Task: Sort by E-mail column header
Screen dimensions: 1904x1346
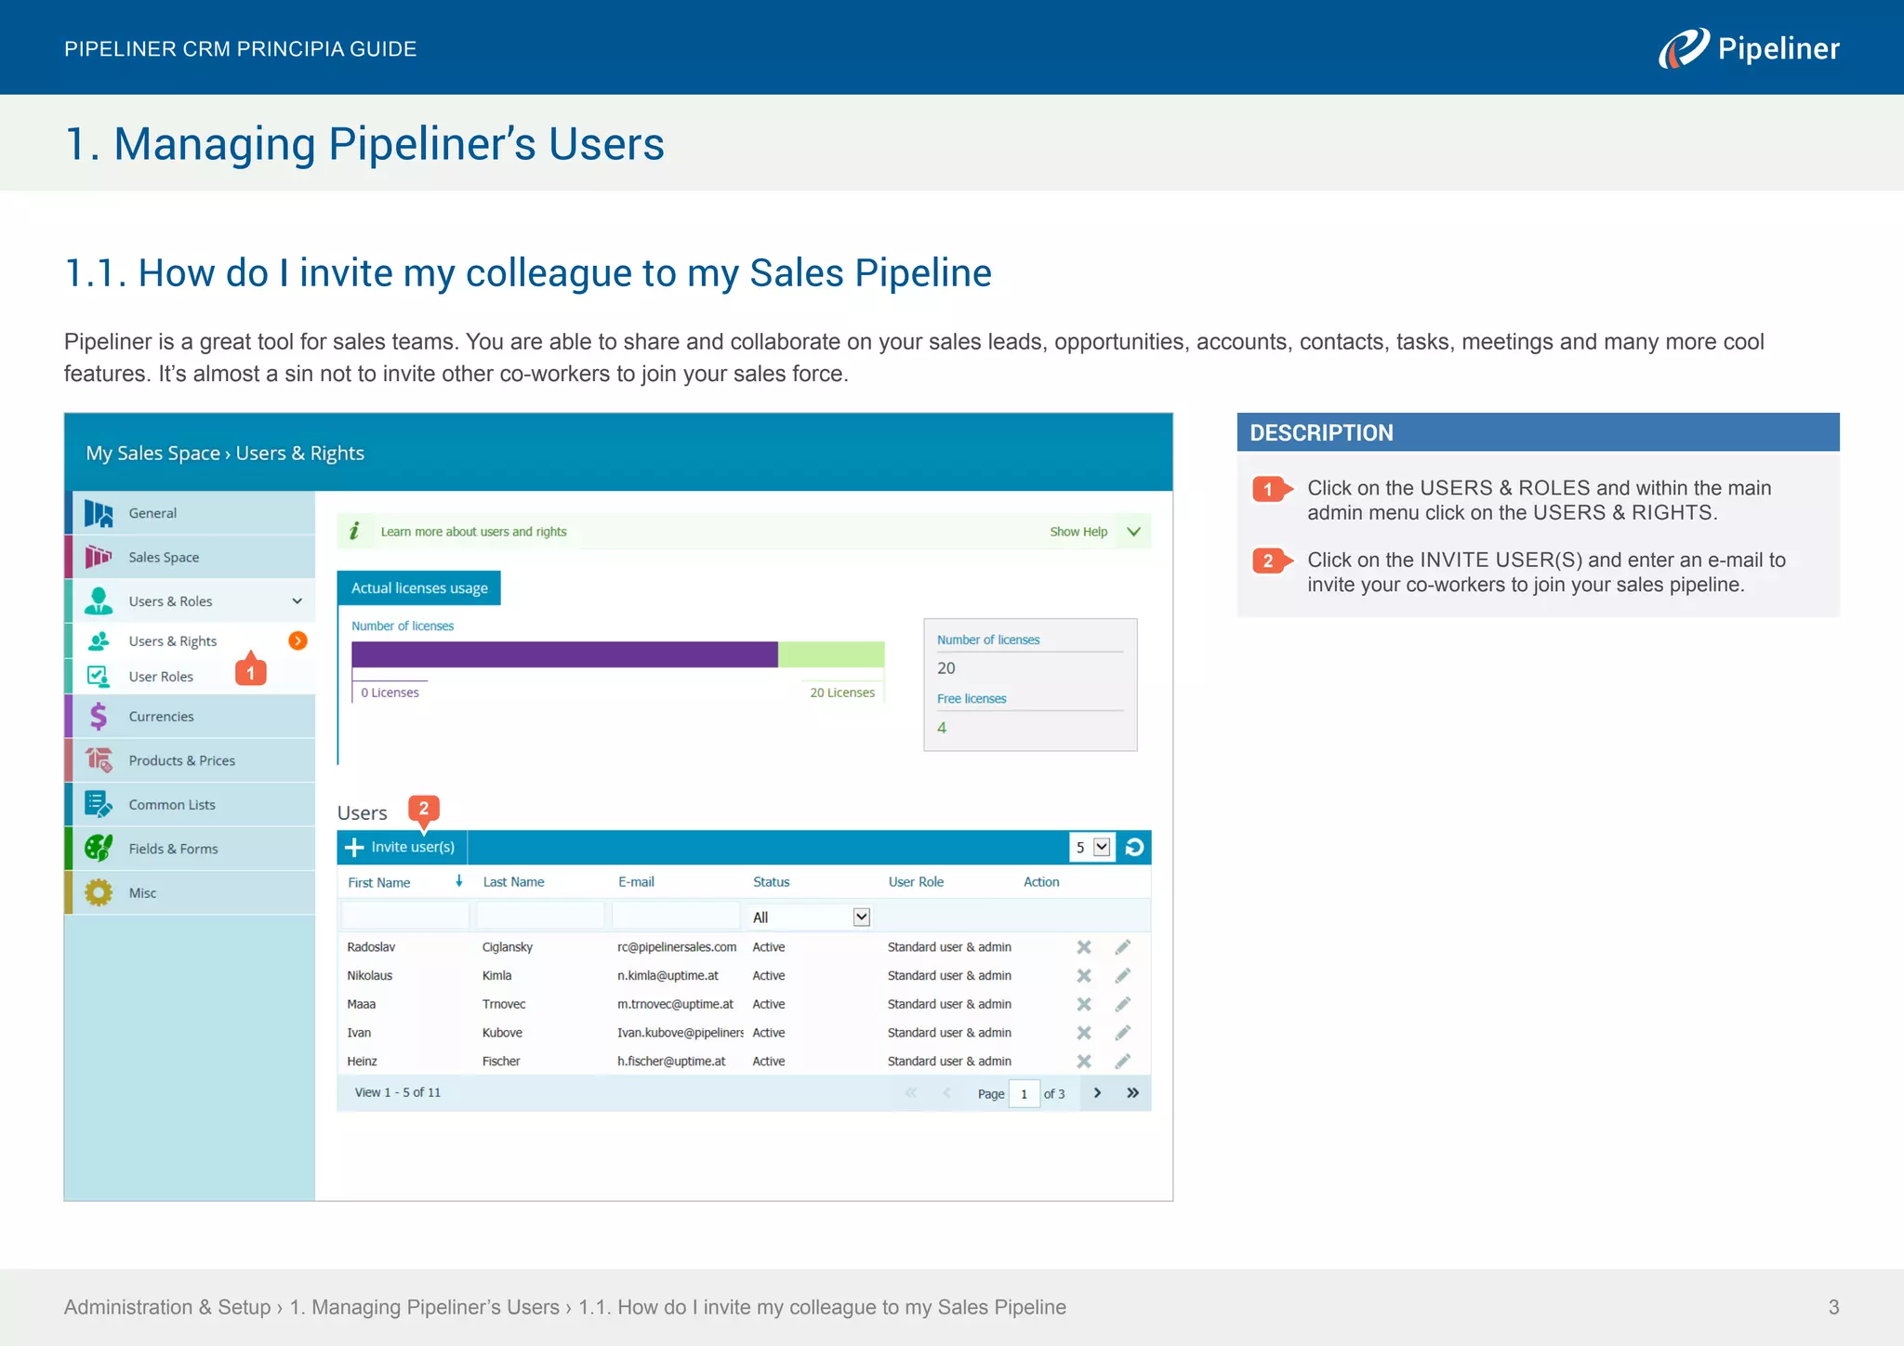Action: pos(636,881)
